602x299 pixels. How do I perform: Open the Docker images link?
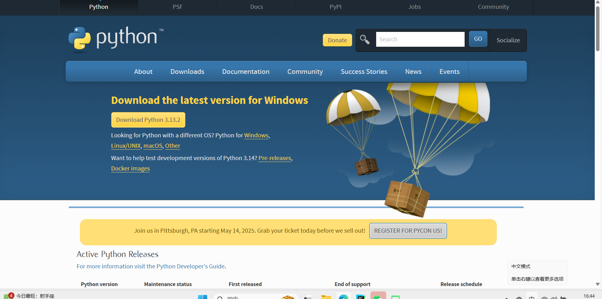click(x=130, y=169)
